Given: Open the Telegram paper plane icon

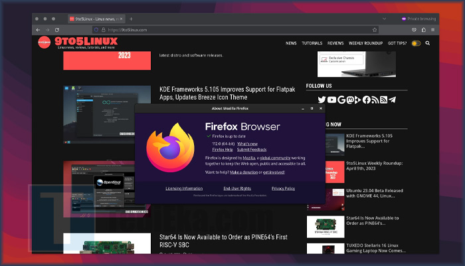Looking at the screenshot, I should (x=392, y=100).
